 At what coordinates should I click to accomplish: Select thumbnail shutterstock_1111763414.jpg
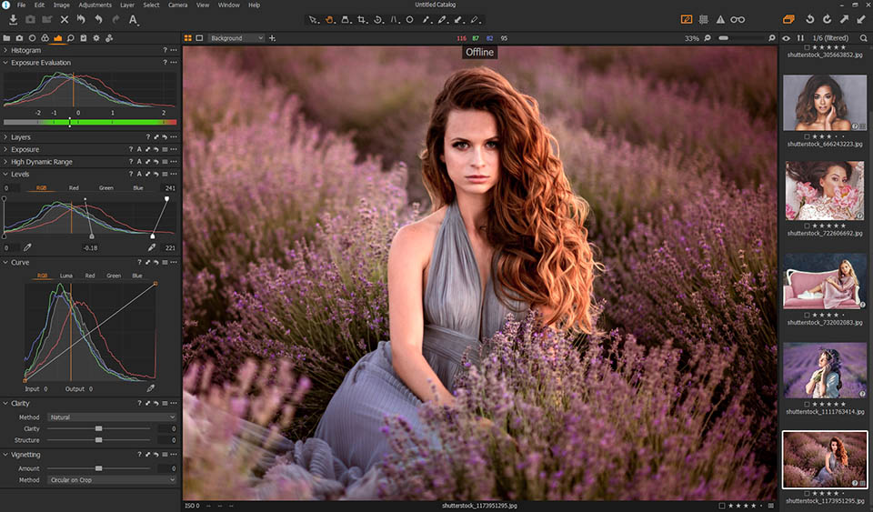tap(825, 370)
